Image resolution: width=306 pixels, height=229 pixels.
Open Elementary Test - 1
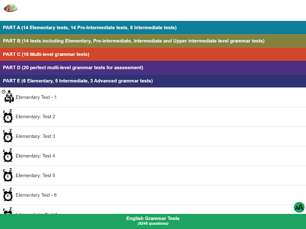click(153, 97)
